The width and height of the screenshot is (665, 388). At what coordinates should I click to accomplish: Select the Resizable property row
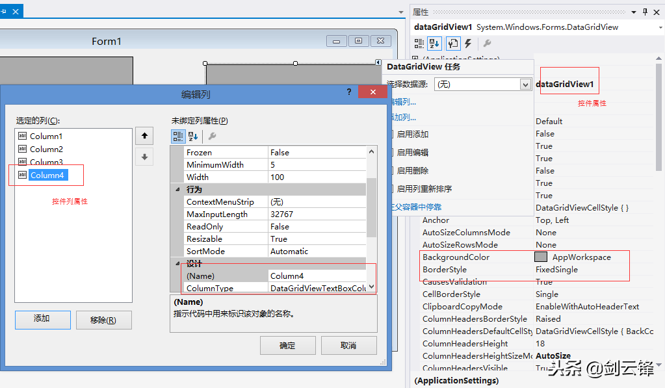tap(275, 239)
